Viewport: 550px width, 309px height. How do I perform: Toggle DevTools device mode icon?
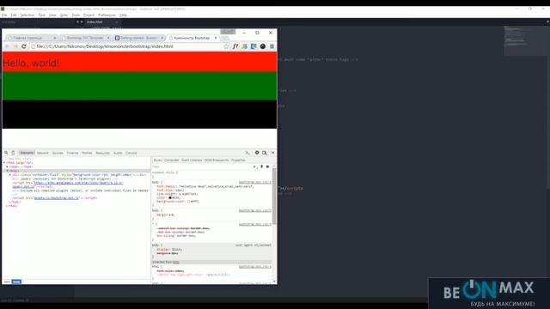pos(14,153)
